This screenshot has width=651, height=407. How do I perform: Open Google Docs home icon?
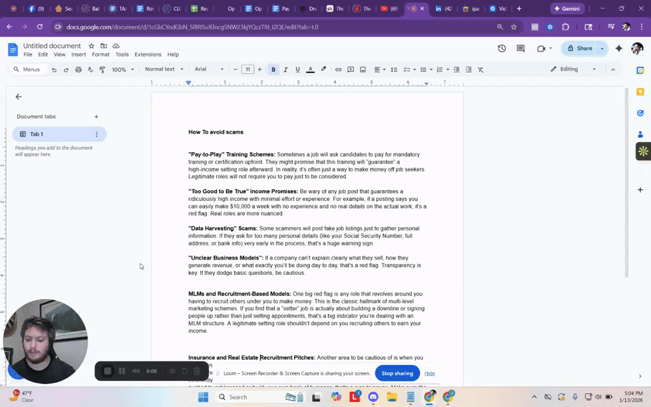tap(13, 50)
